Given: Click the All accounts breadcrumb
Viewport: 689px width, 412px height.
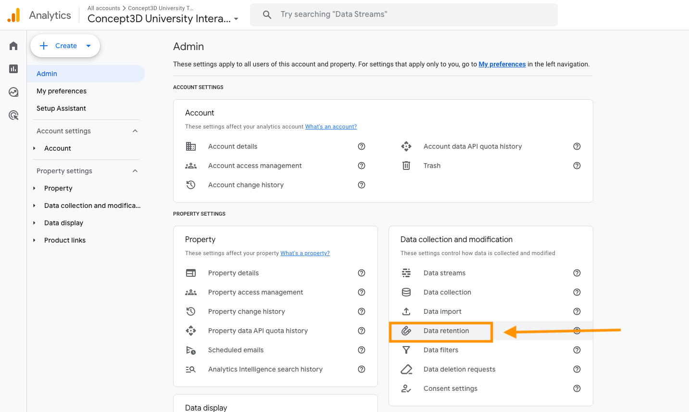Looking at the screenshot, I should pyautogui.click(x=104, y=8).
